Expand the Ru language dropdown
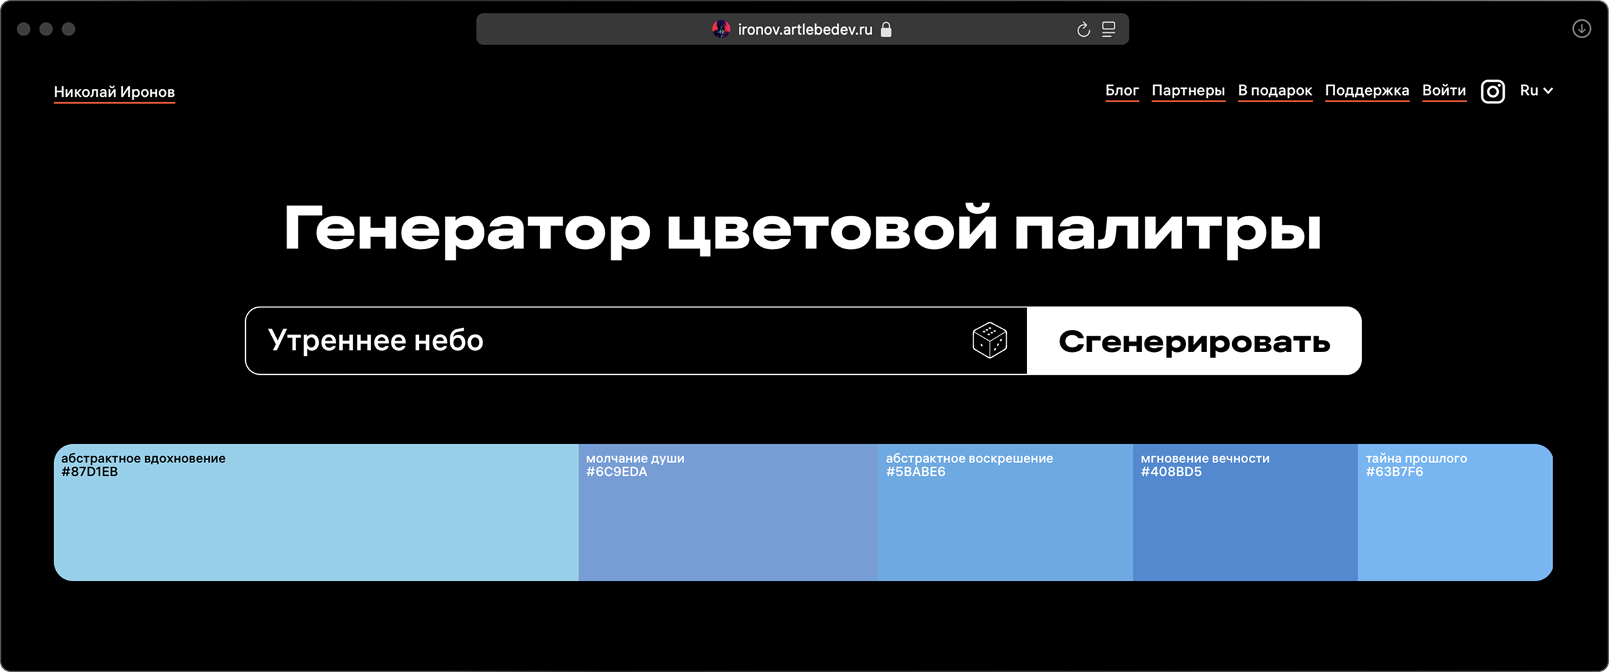The width and height of the screenshot is (1609, 672). 1535,91
